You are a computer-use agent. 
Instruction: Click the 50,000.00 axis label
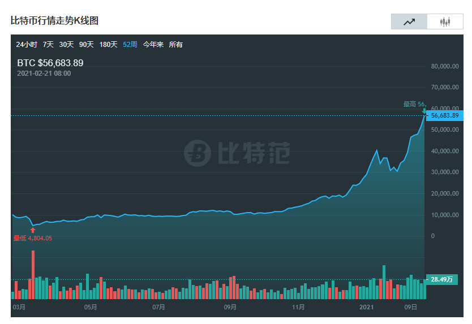click(445, 129)
